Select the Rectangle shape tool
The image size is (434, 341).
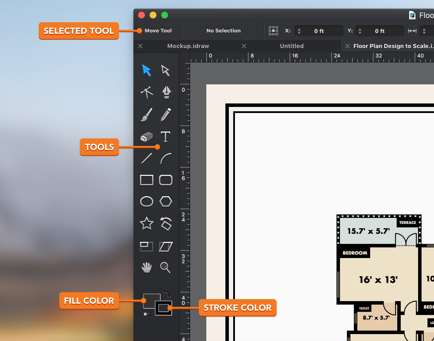pos(146,180)
